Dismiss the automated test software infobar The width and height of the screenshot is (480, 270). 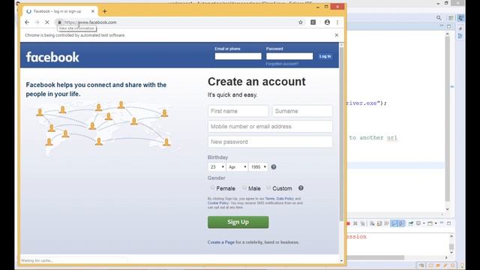click(337, 35)
